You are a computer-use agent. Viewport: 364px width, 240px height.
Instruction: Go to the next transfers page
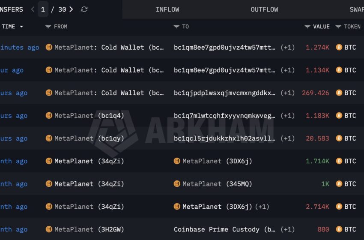71,9
